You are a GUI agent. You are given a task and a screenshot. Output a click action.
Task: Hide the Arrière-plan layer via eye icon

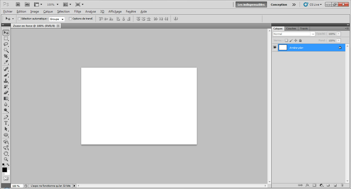point(275,47)
